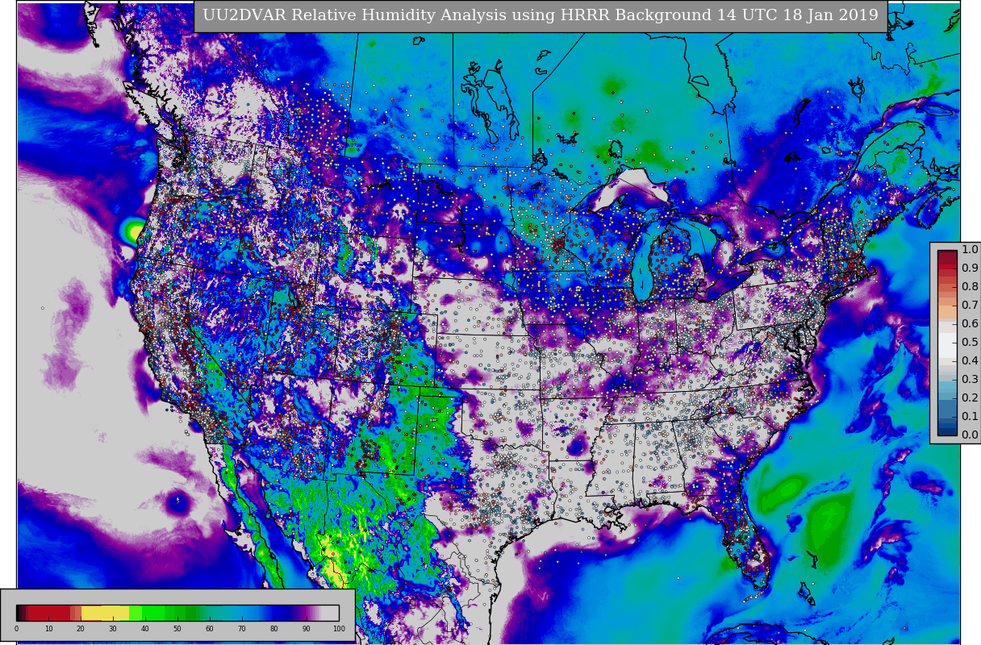Click "0.1" on the vertical colorbar
This screenshot has width=981, height=645.
point(970,417)
